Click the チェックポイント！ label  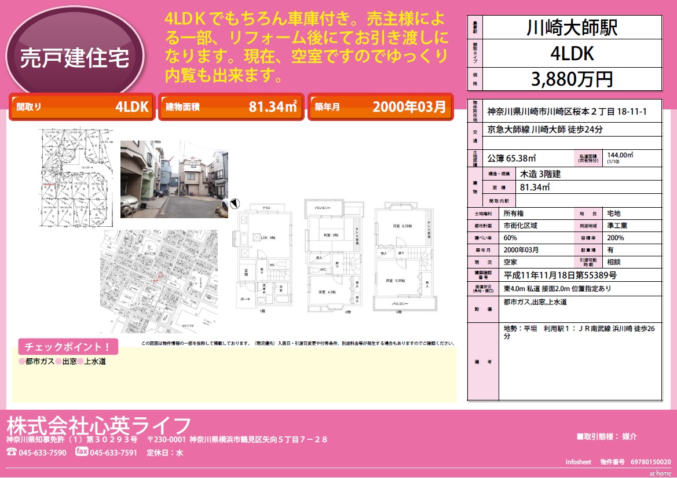click(68, 347)
